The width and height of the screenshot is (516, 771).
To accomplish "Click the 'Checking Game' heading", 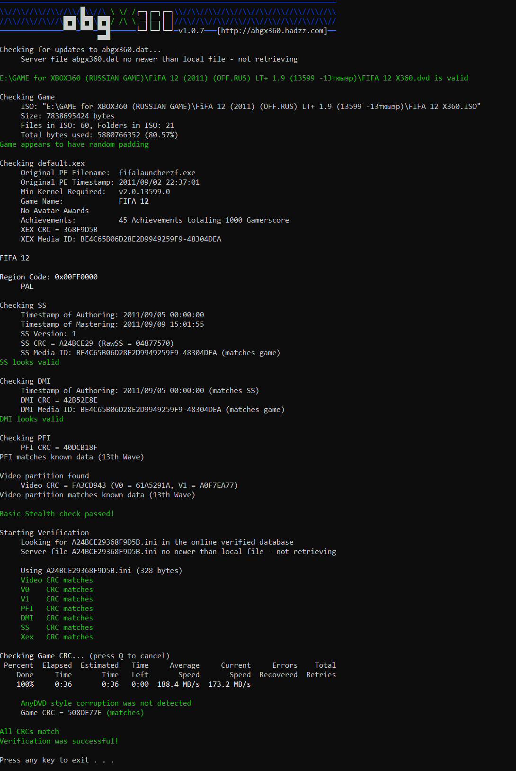I will [27, 97].
